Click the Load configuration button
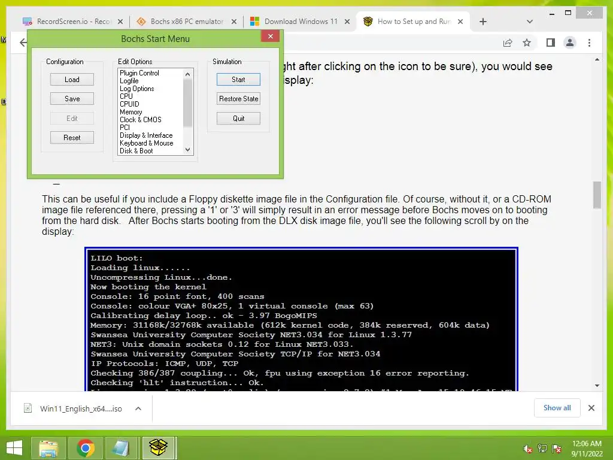The height and width of the screenshot is (460, 613). click(x=72, y=80)
